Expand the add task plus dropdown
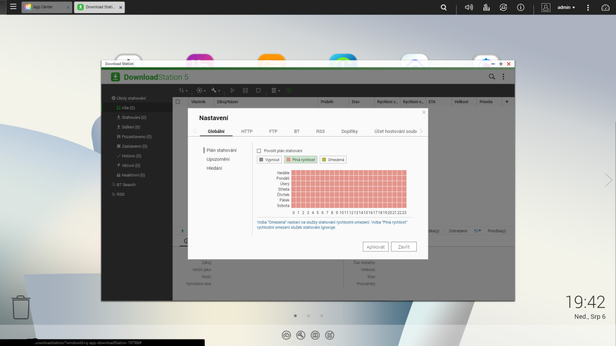 (201, 91)
